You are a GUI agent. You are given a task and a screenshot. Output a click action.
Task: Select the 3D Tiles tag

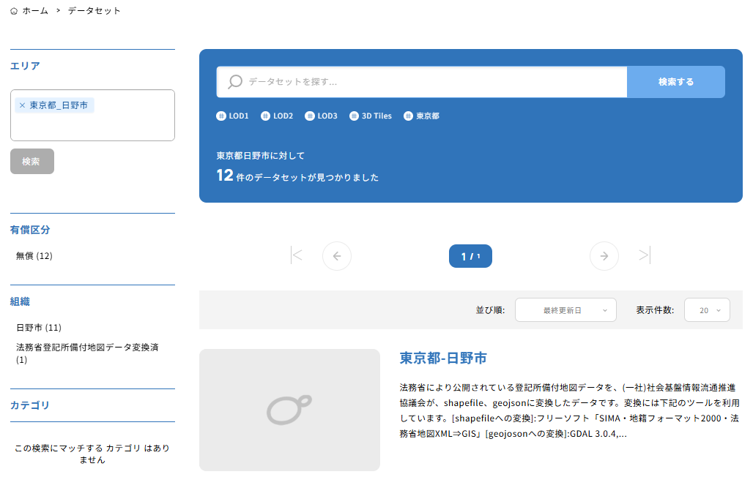(x=371, y=116)
